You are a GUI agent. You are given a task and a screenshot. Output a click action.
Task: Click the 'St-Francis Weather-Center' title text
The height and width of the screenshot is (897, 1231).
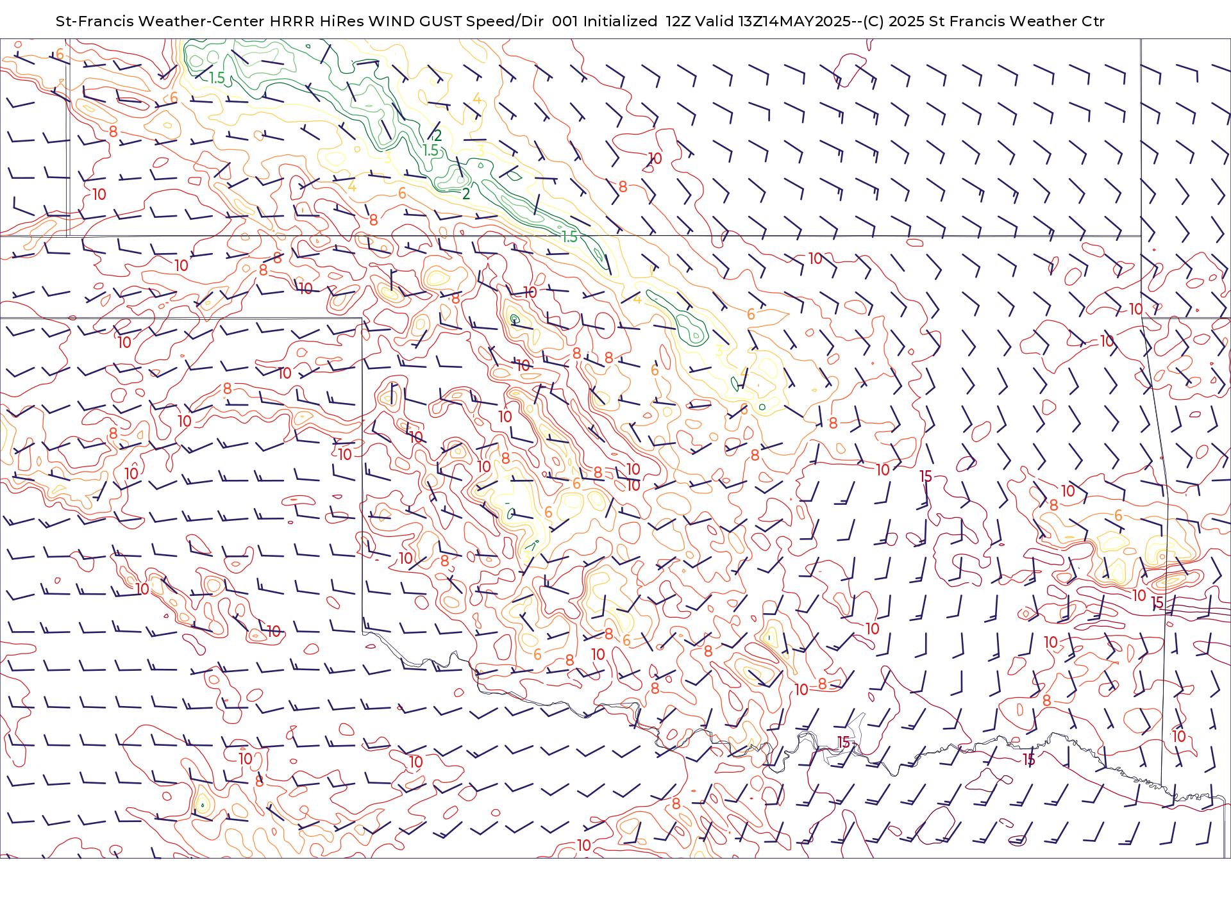(x=160, y=21)
